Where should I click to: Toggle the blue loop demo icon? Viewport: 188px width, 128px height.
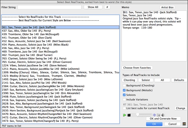pyautogui.click(x=154, y=115)
